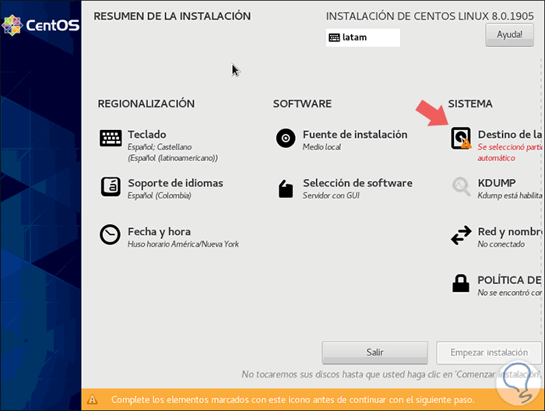Click 'Huso horario América/Nueva York' text
Viewport: 545px width, 411px height.
coord(183,244)
